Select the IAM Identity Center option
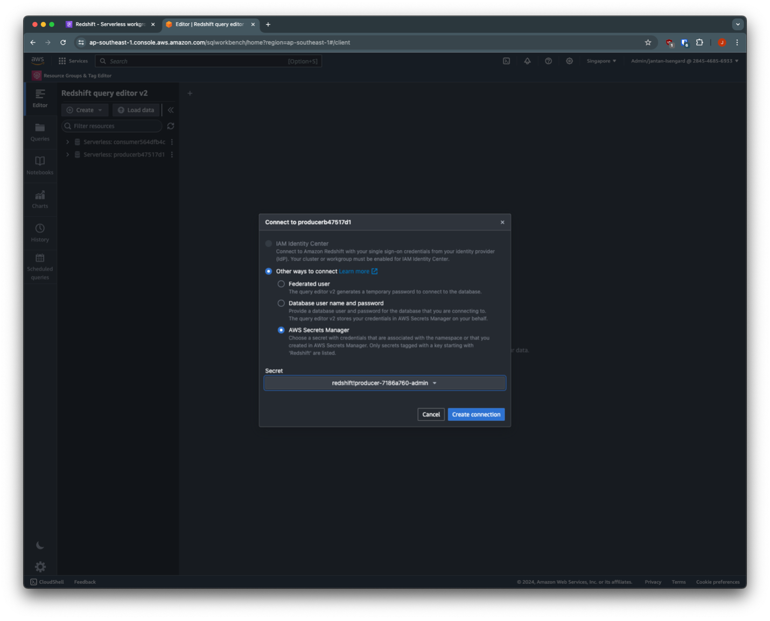 269,244
